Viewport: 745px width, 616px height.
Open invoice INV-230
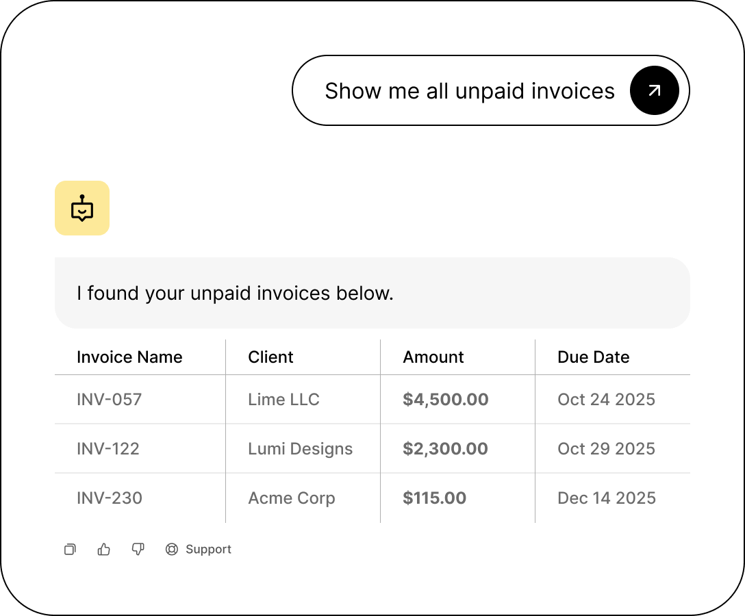(x=110, y=498)
